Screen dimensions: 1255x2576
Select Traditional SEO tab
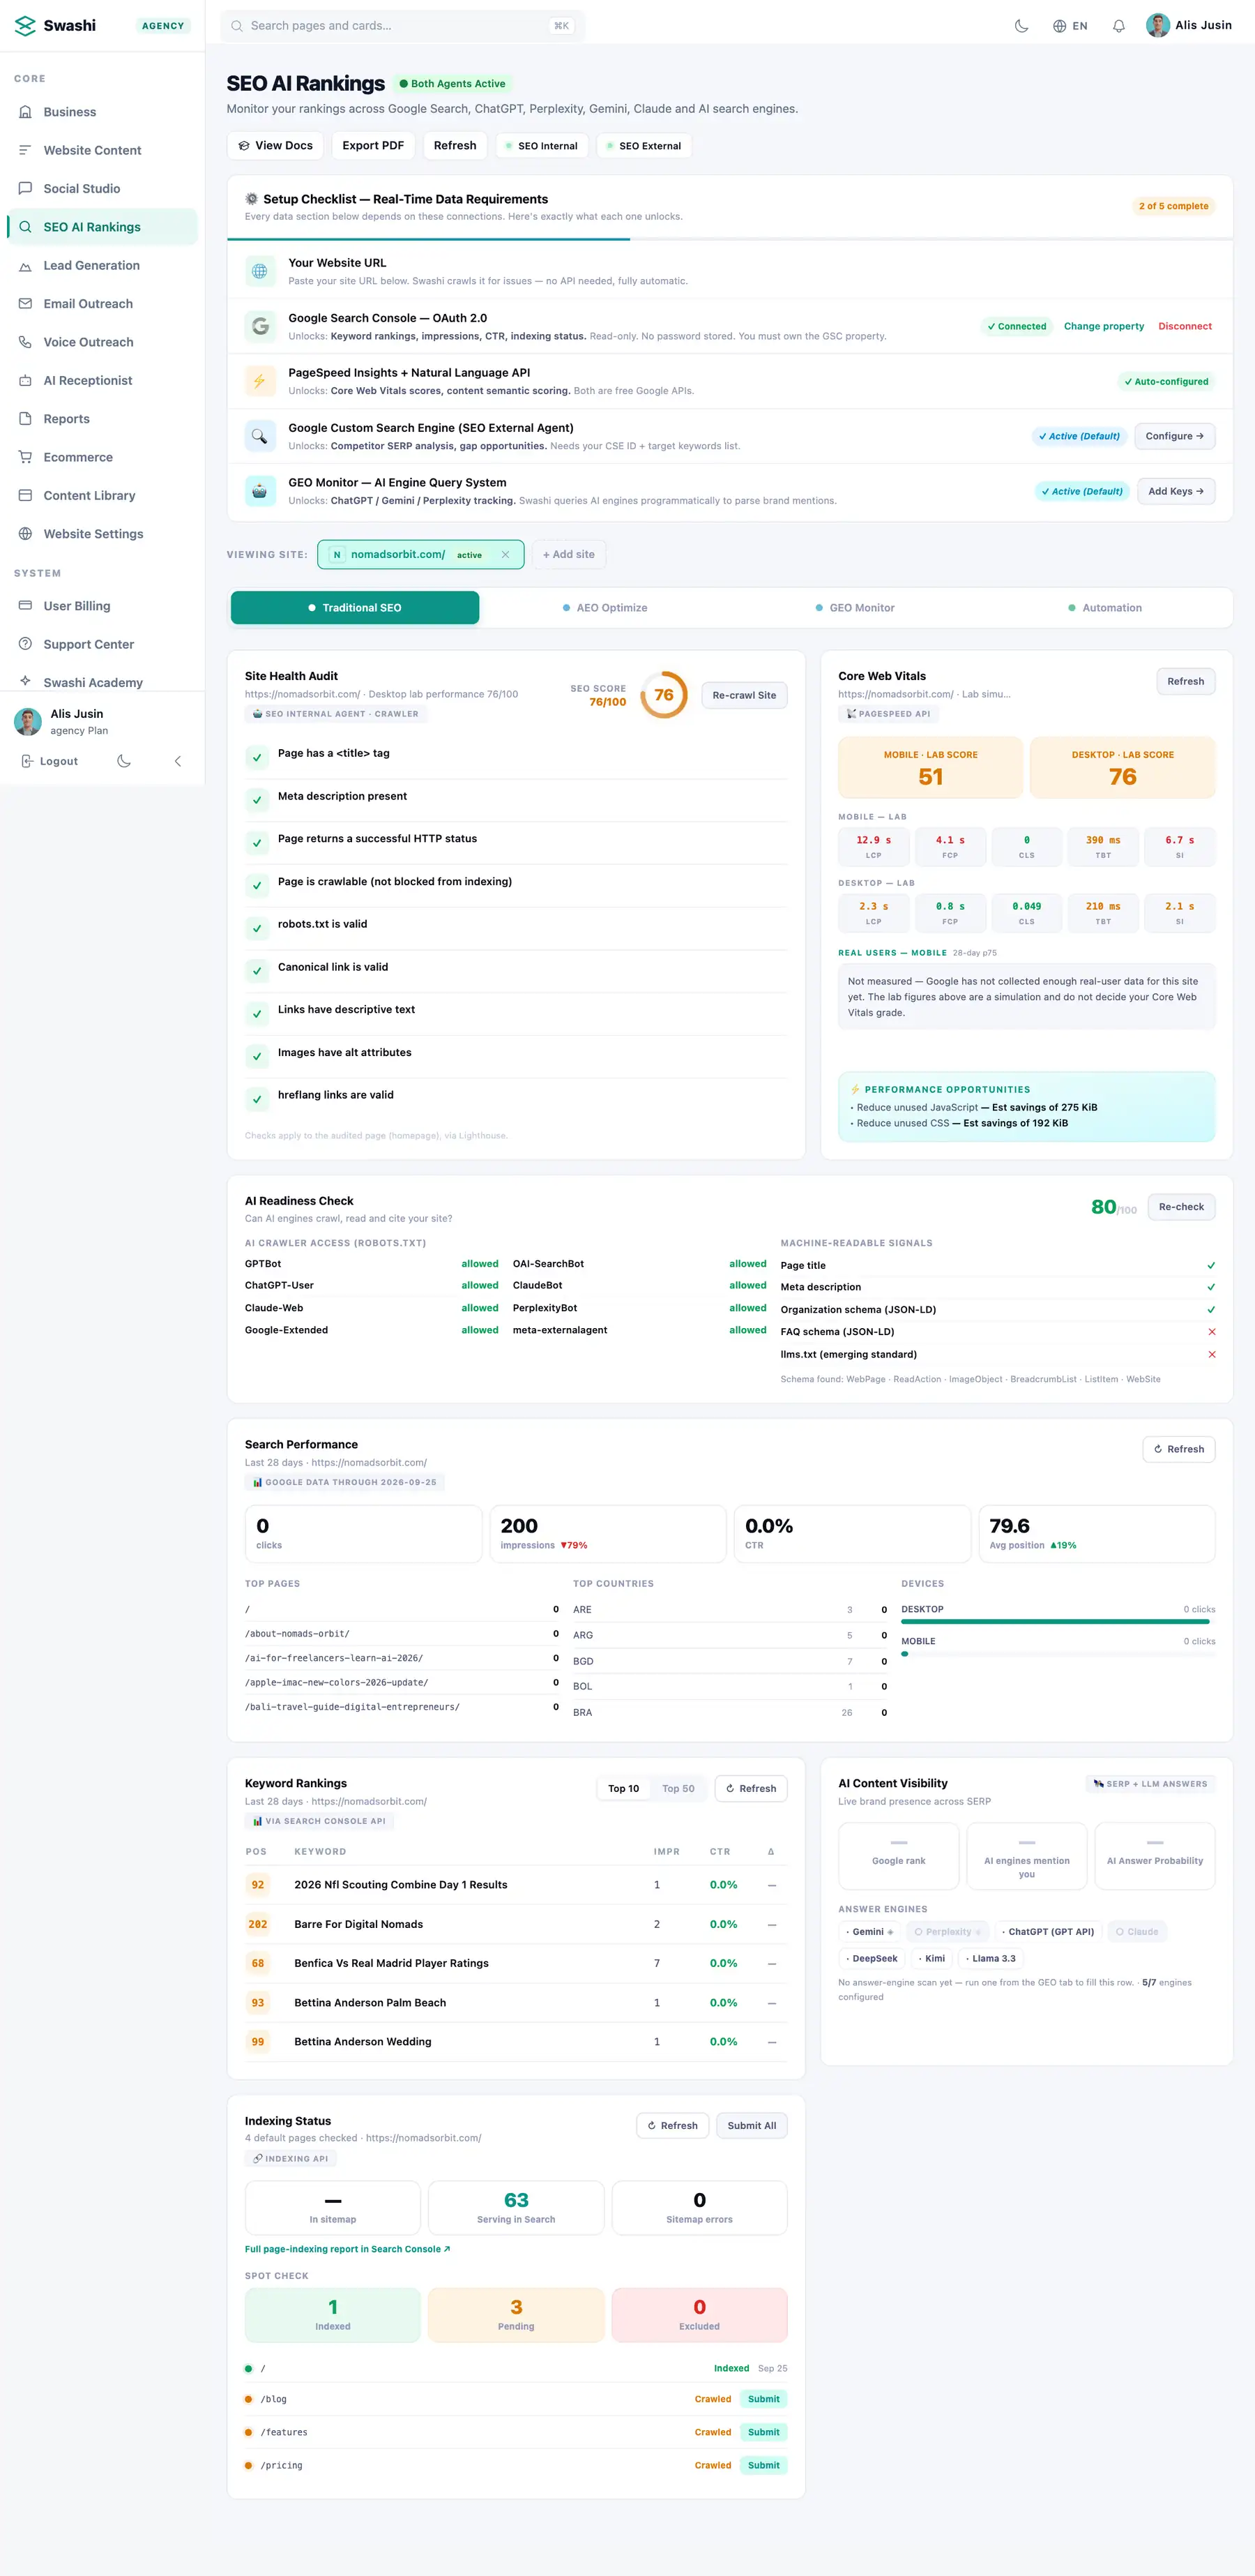(x=355, y=608)
